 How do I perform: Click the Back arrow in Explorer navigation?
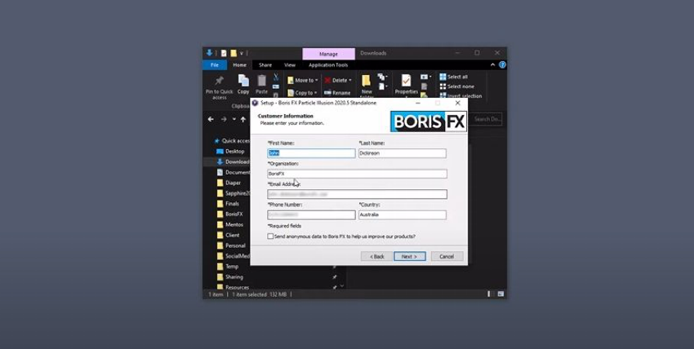[x=211, y=119]
